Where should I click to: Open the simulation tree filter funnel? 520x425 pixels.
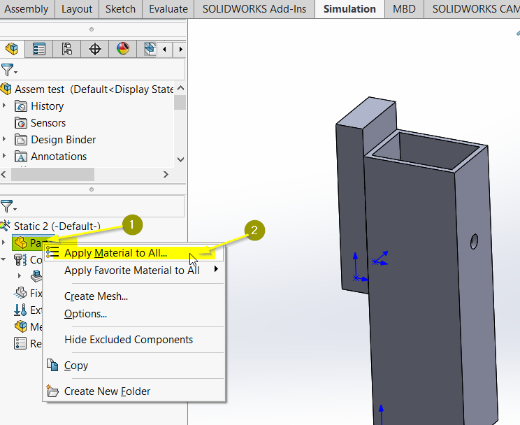(x=8, y=206)
